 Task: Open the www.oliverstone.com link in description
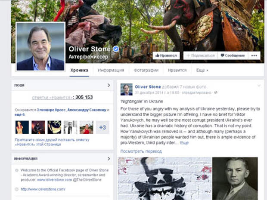[55, 180]
